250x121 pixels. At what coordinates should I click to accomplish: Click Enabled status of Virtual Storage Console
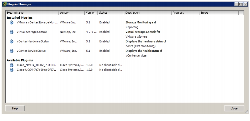tap(105, 32)
